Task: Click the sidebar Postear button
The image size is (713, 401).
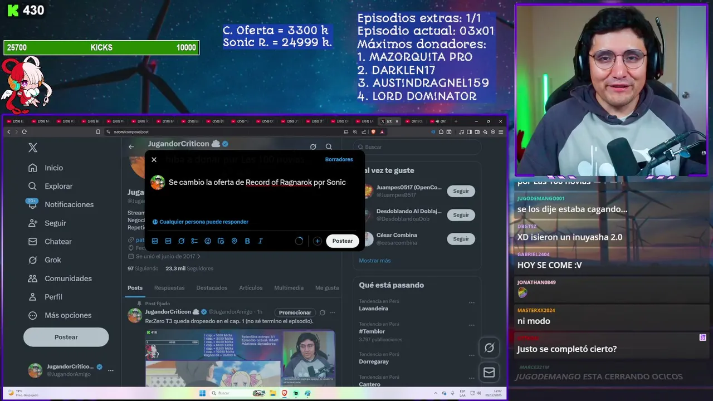Action: (x=66, y=337)
